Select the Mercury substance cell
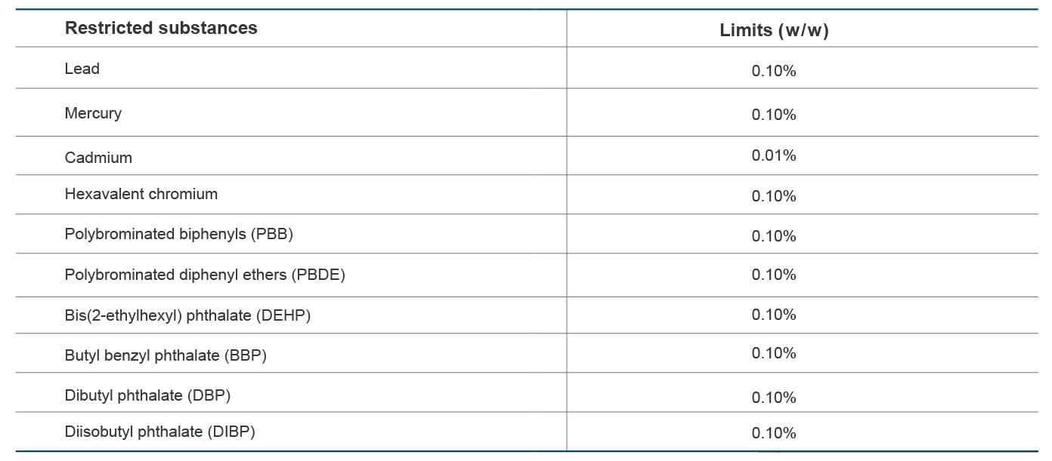 (93, 113)
